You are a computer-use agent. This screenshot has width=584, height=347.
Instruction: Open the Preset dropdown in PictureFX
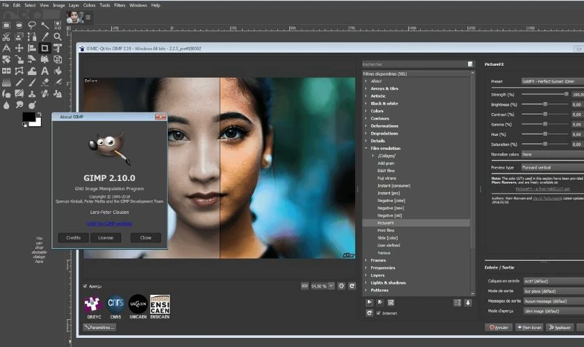pyautogui.click(x=552, y=81)
